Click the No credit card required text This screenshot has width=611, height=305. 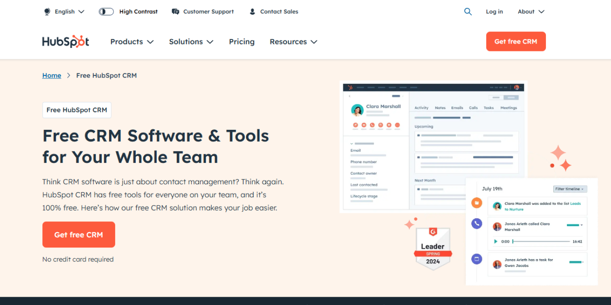78,259
